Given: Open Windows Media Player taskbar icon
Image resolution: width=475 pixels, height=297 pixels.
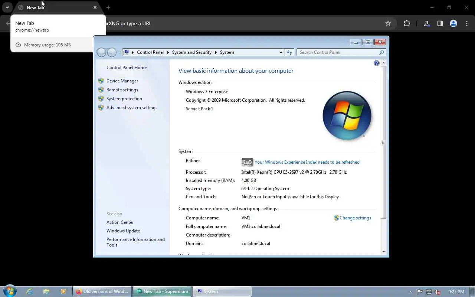Looking at the screenshot, I should click(x=63, y=291).
